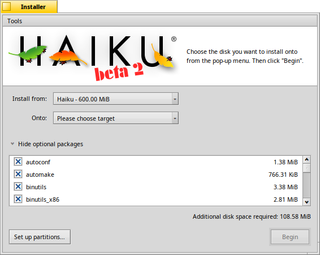Click the package list scroll up arrow

pos(307,159)
